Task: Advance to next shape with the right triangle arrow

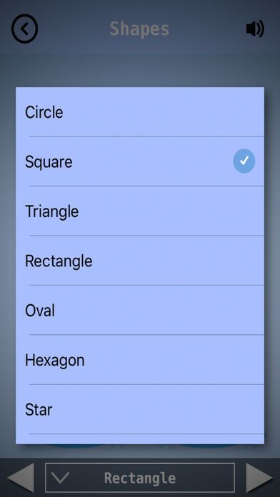Action: 259,478
